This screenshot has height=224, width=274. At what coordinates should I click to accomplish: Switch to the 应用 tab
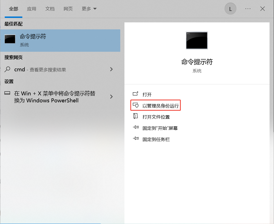coord(32,9)
